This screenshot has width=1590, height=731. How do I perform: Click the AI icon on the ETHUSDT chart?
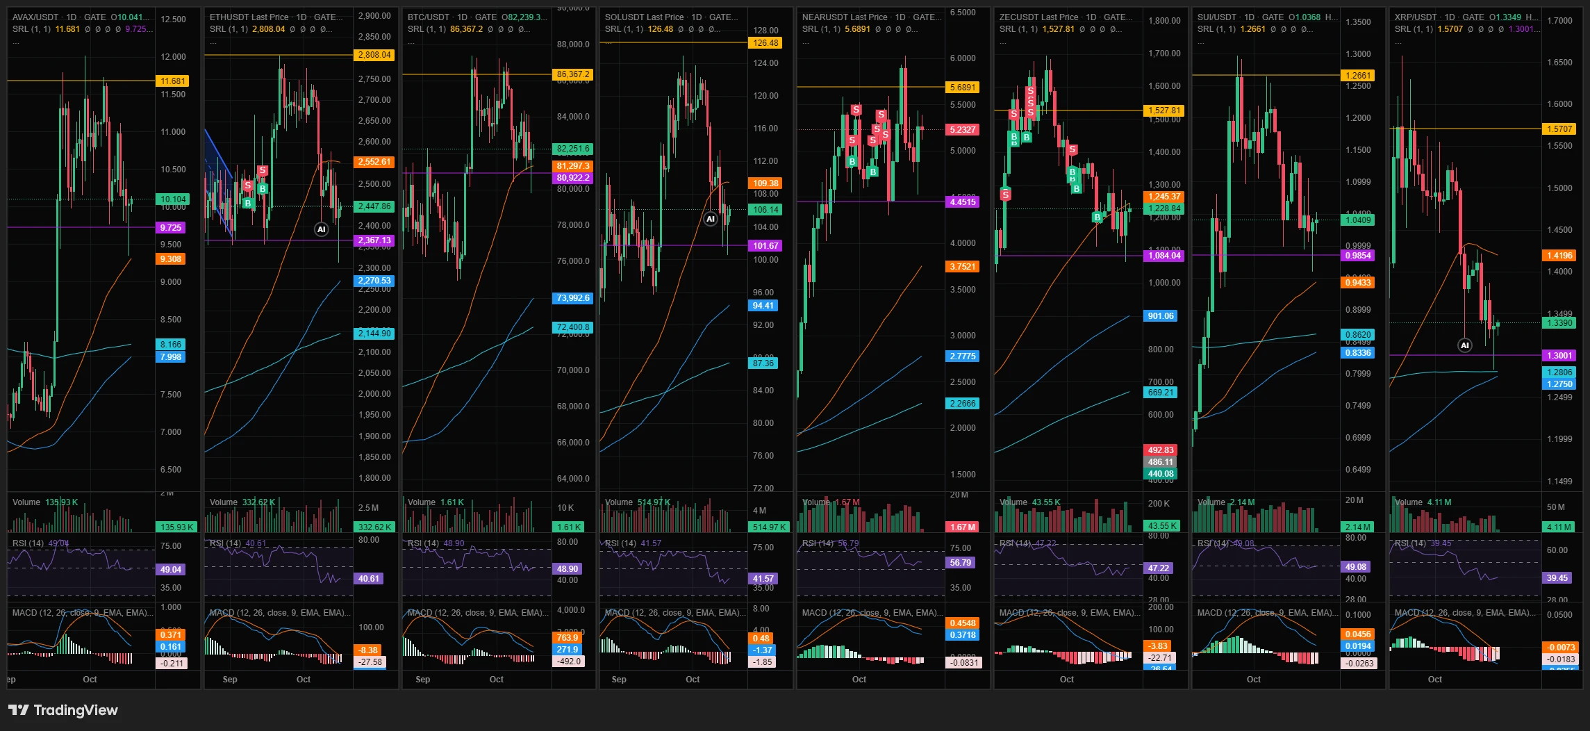[x=321, y=229]
